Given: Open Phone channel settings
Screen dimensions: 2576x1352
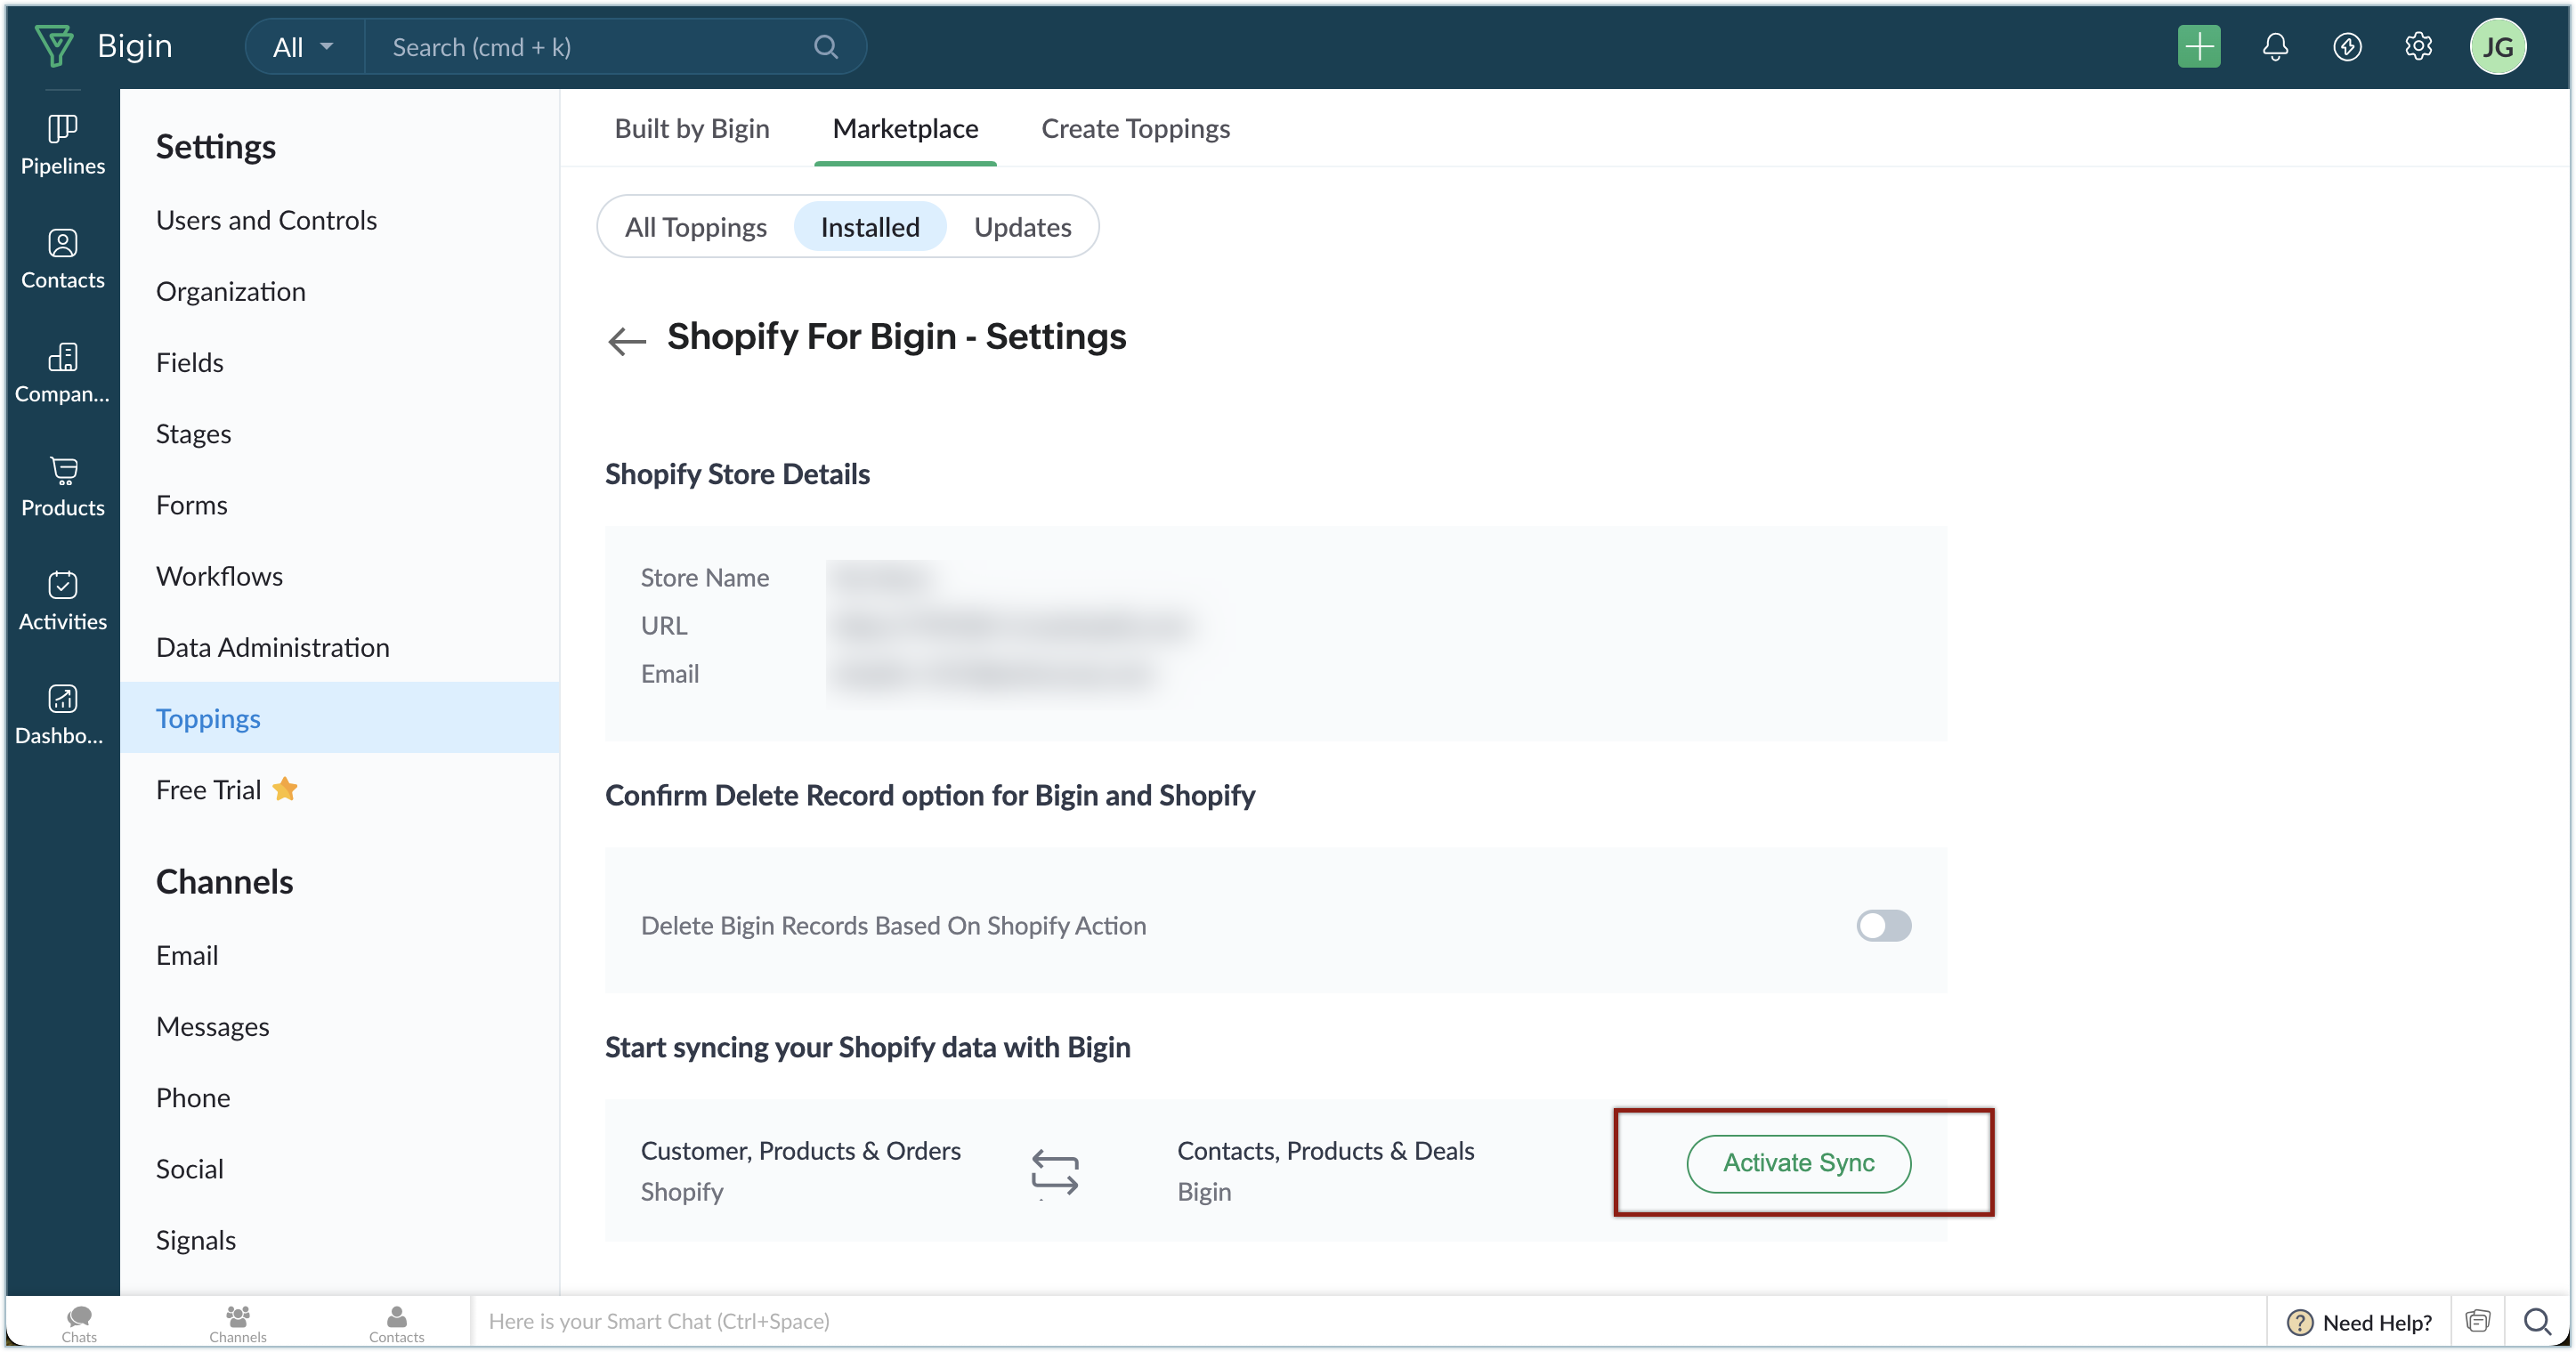Looking at the screenshot, I should (192, 1098).
